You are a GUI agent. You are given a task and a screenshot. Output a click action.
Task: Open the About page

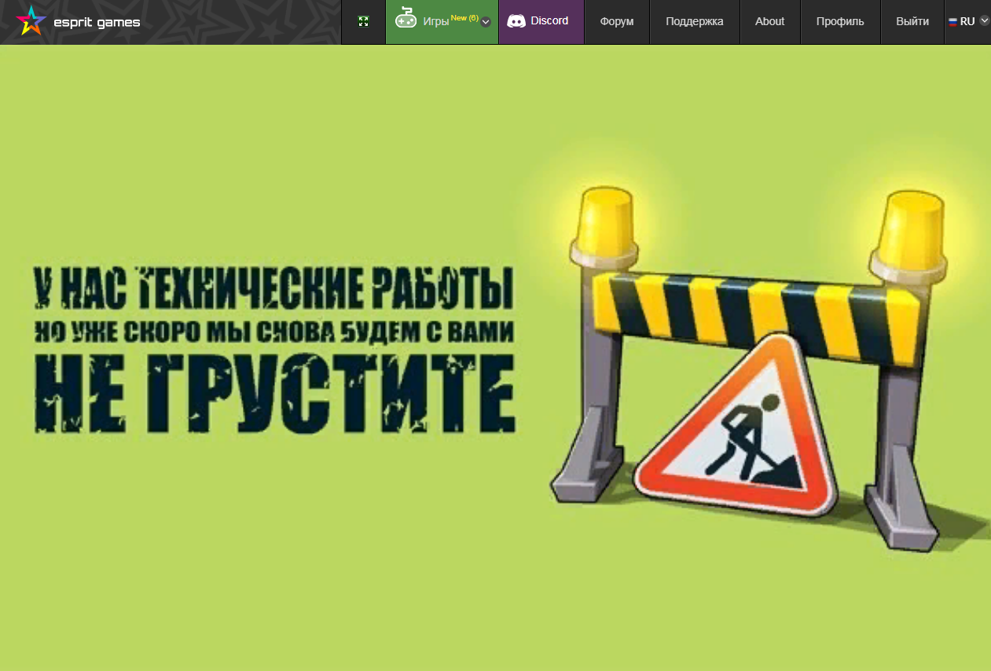(769, 21)
